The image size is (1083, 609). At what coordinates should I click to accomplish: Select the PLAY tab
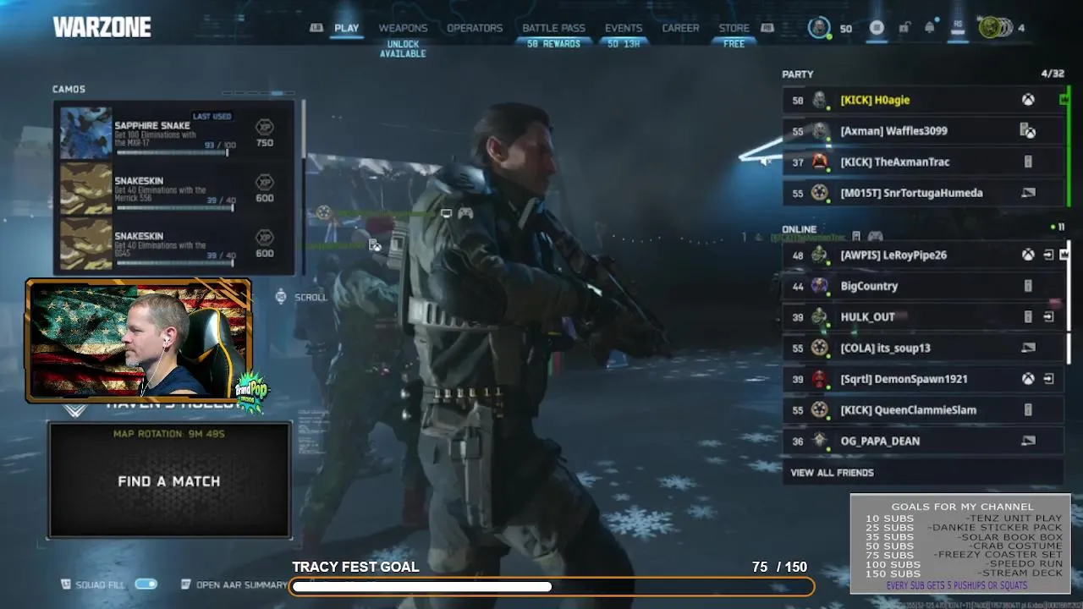pyautogui.click(x=346, y=28)
